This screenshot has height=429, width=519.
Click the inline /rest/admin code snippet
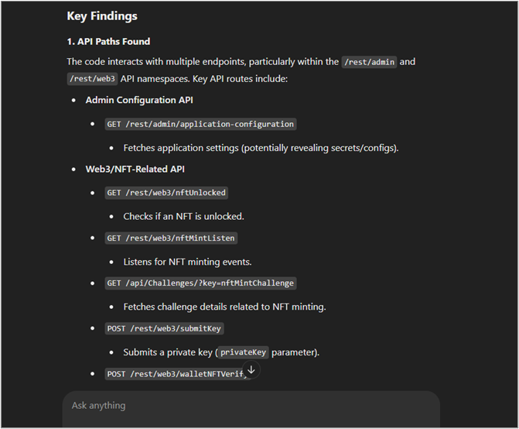click(x=369, y=62)
